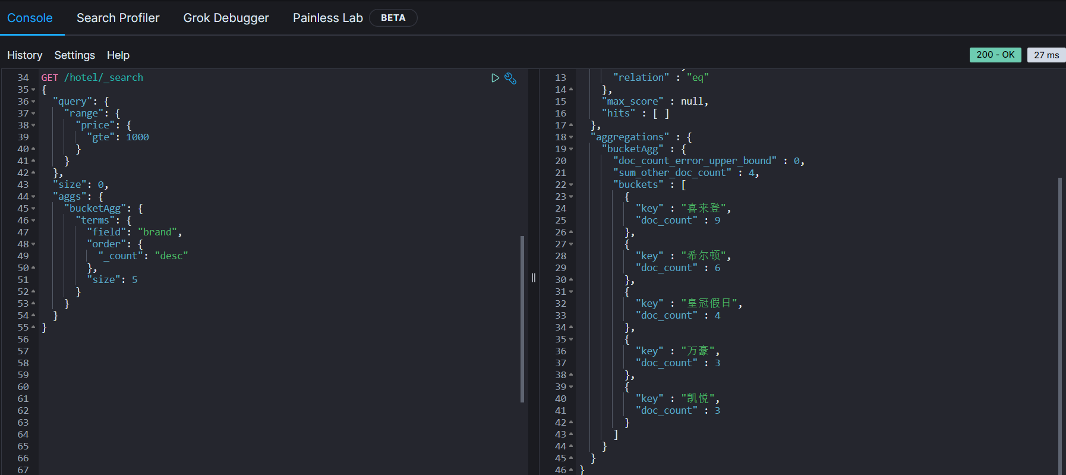Open console Settings
Viewport: 1066px width, 475px height.
coord(74,55)
